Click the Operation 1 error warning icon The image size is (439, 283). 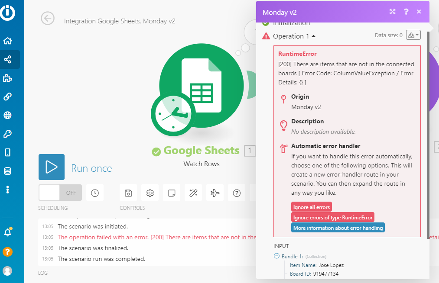(x=266, y=36)
